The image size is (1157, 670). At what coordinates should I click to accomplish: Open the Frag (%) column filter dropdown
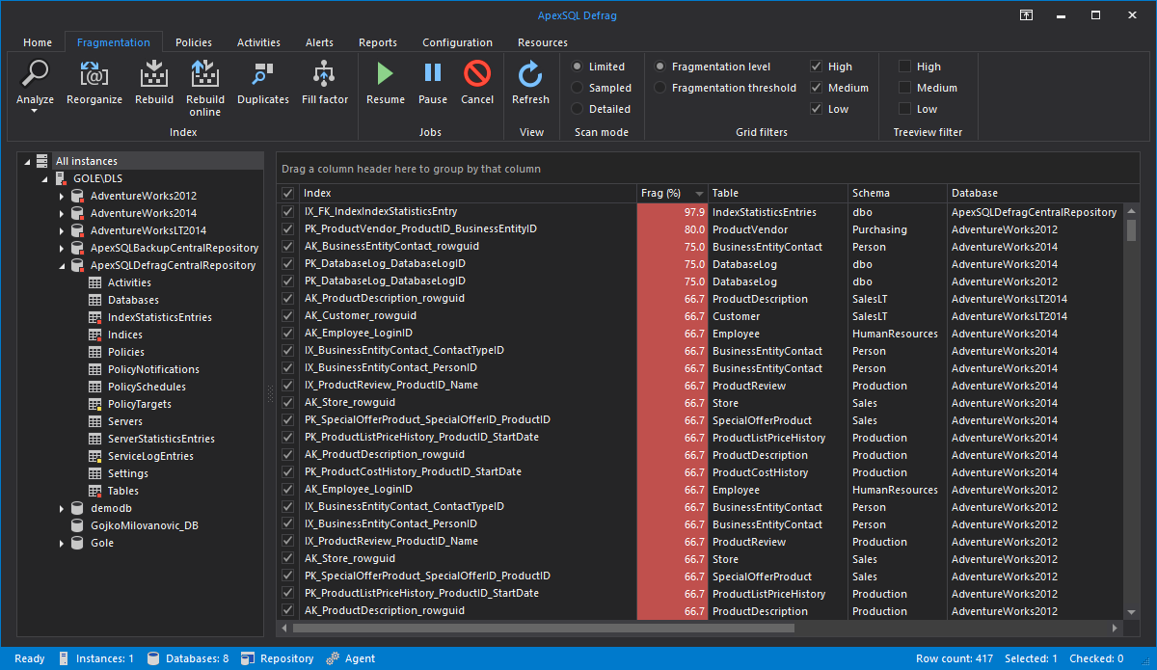(697, 193)
